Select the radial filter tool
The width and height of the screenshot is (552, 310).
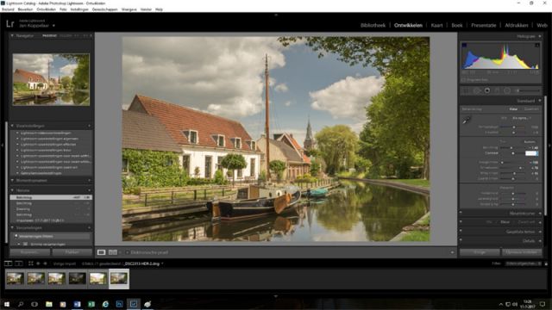507,90
